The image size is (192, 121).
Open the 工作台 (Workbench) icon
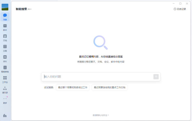click(5, 79)
